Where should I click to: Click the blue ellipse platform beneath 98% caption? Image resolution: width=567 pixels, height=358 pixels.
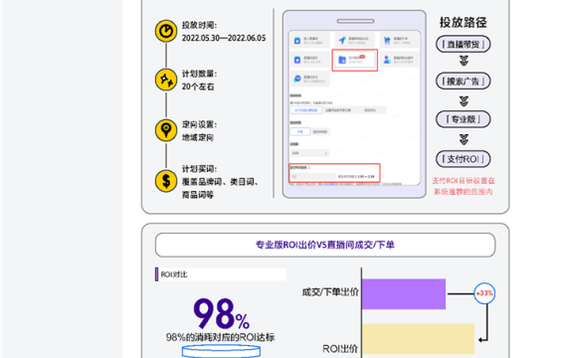221,351
